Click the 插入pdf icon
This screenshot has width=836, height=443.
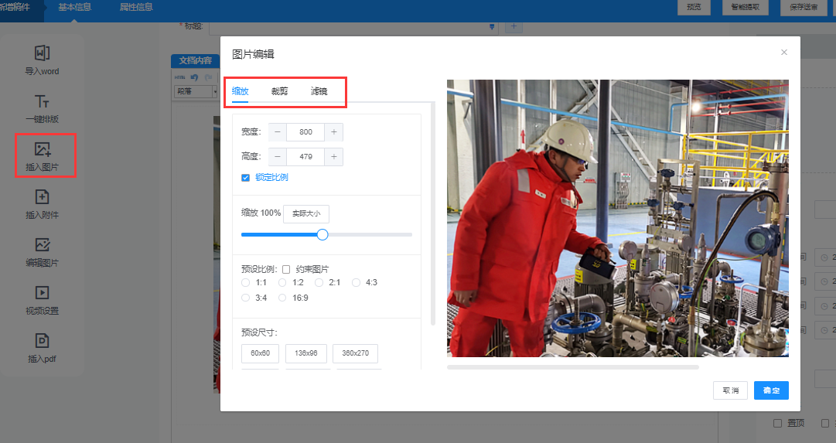tap(42, 341)
